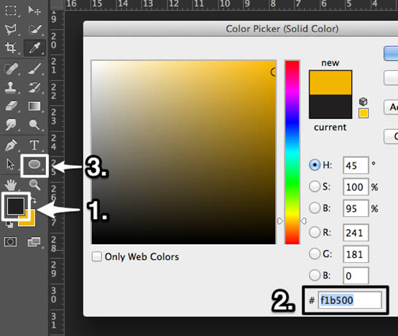Select the brightness B radio button
This screenshot has height=336, width=398.
pos(315,207)
